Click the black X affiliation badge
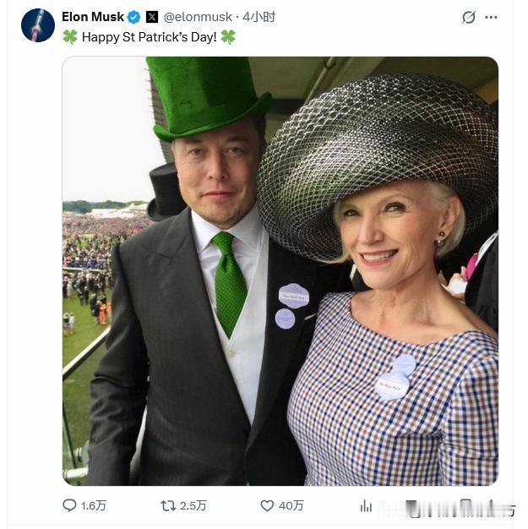Screen dimensions: 528x529 152,17
